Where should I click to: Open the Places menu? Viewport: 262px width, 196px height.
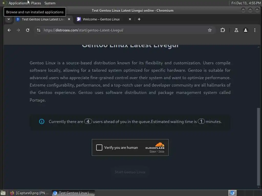36,3
